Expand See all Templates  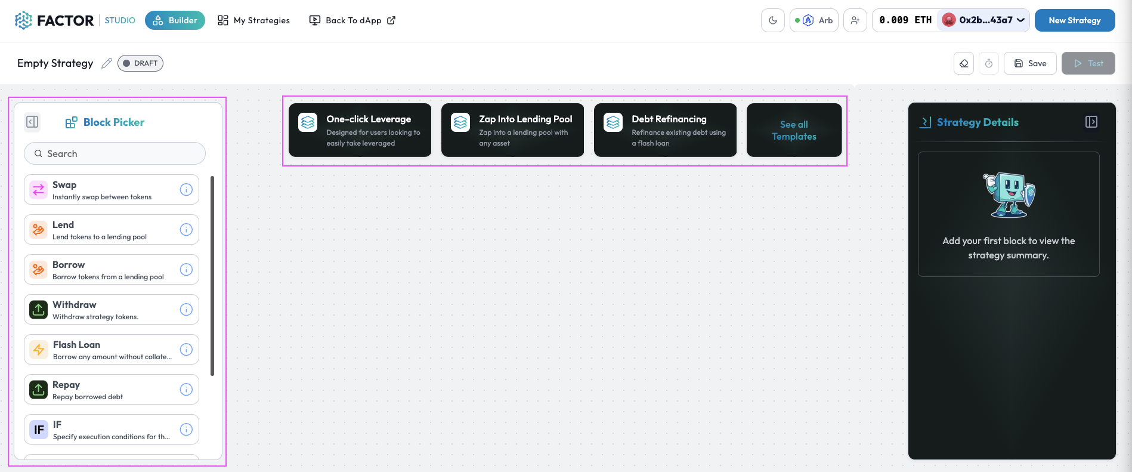coord(794,130)
